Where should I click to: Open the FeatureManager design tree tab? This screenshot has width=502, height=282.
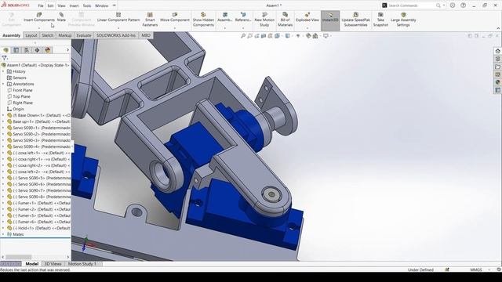(x=5, y=50)
